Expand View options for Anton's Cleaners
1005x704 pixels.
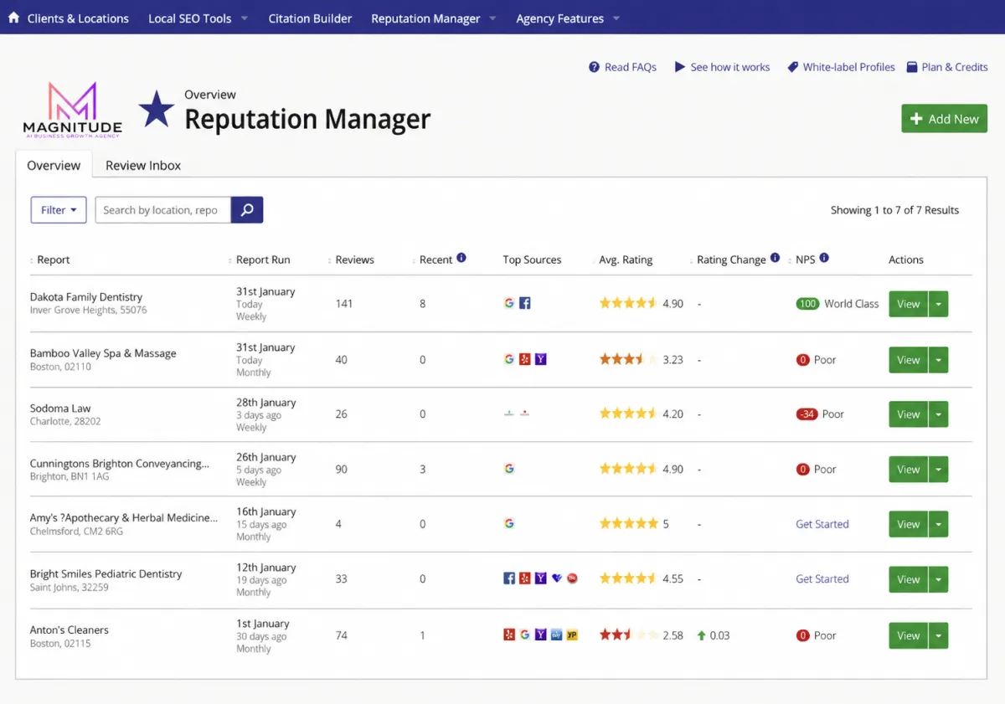tap(939, 635)
